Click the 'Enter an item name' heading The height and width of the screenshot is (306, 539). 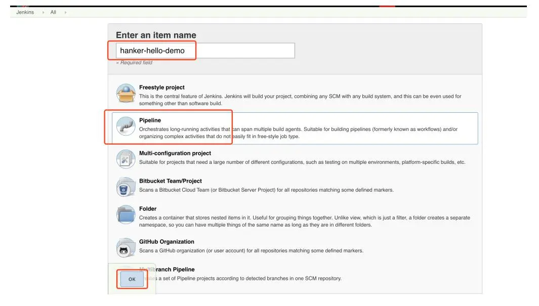(x=156, y=35)
